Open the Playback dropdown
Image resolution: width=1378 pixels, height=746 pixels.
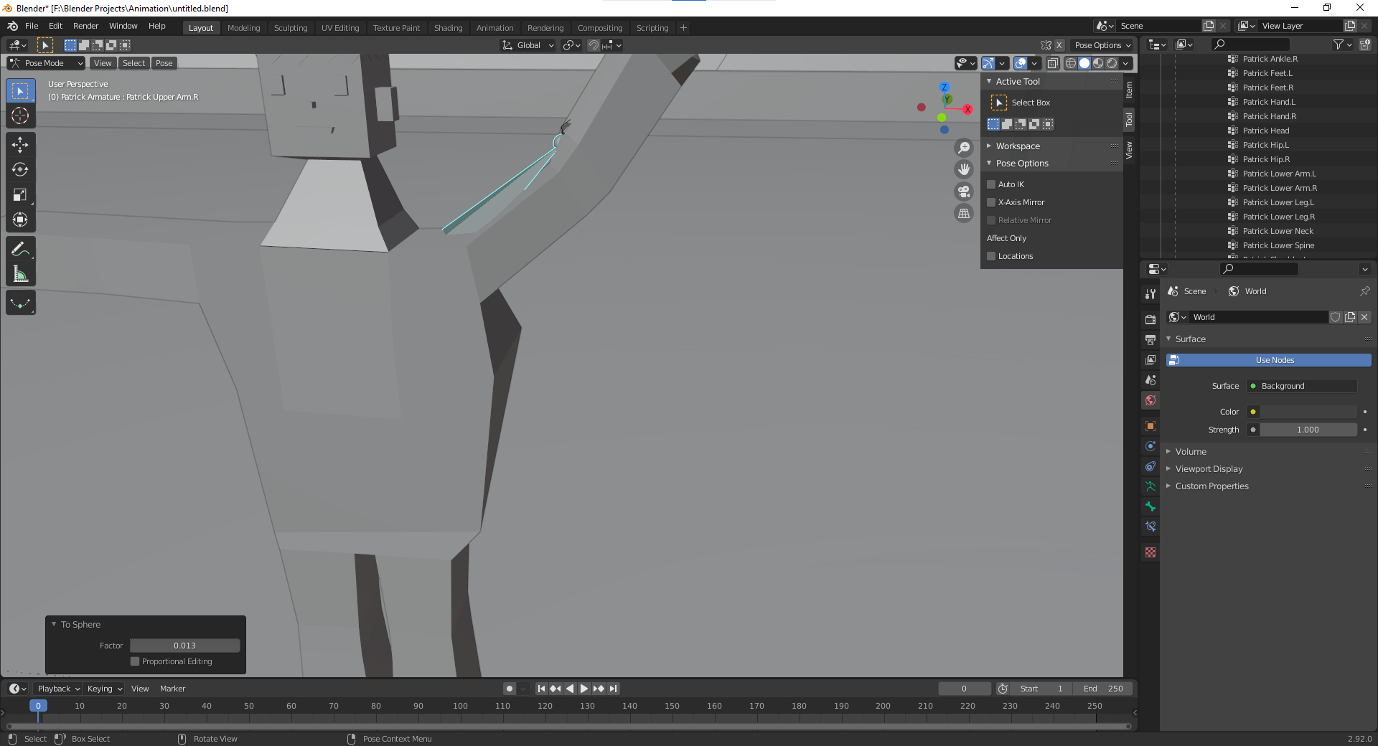click(58, 689)
